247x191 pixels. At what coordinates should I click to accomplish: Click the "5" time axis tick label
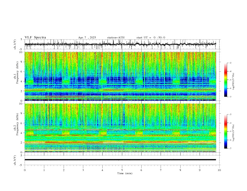point(122,170)
